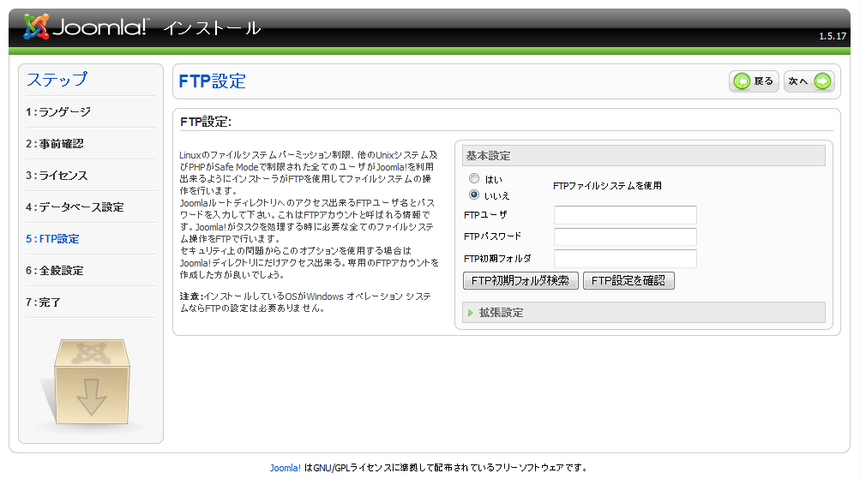860x485 pixels.
Task: Click the FTP初期フォルダ検索 button
Action: pyautogui.click(x=520, y=280)
